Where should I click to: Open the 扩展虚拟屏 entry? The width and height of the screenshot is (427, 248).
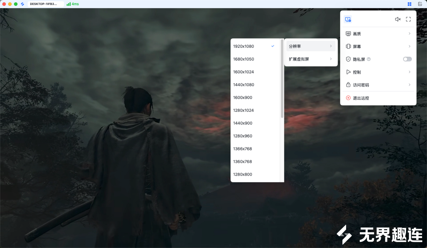click(x=311, y=59)
